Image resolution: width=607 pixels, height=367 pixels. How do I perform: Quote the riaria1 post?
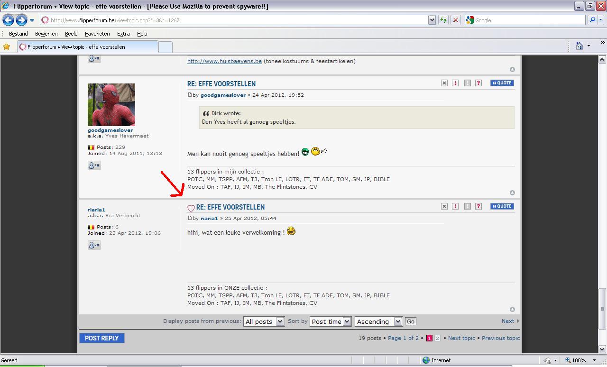point(502,206)
